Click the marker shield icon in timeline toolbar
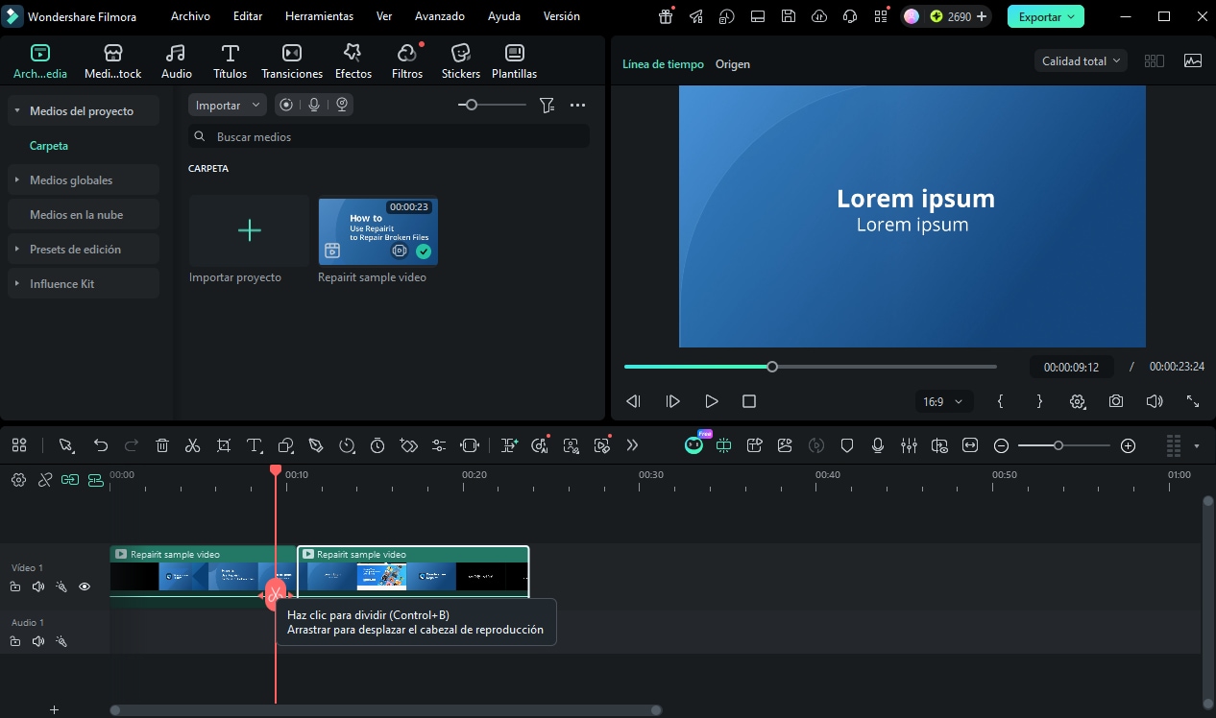This screenshot has width=1216, height=718. click(x=847, y=445)
